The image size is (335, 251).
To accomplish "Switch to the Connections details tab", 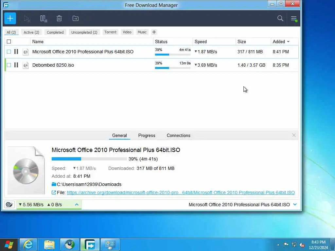I will point(178,135).
